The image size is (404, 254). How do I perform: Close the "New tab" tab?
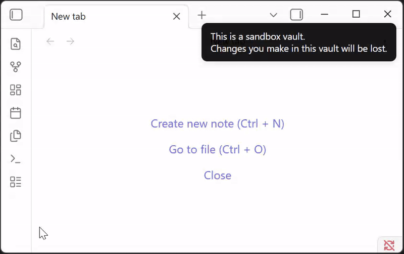[x=176, y=16]
